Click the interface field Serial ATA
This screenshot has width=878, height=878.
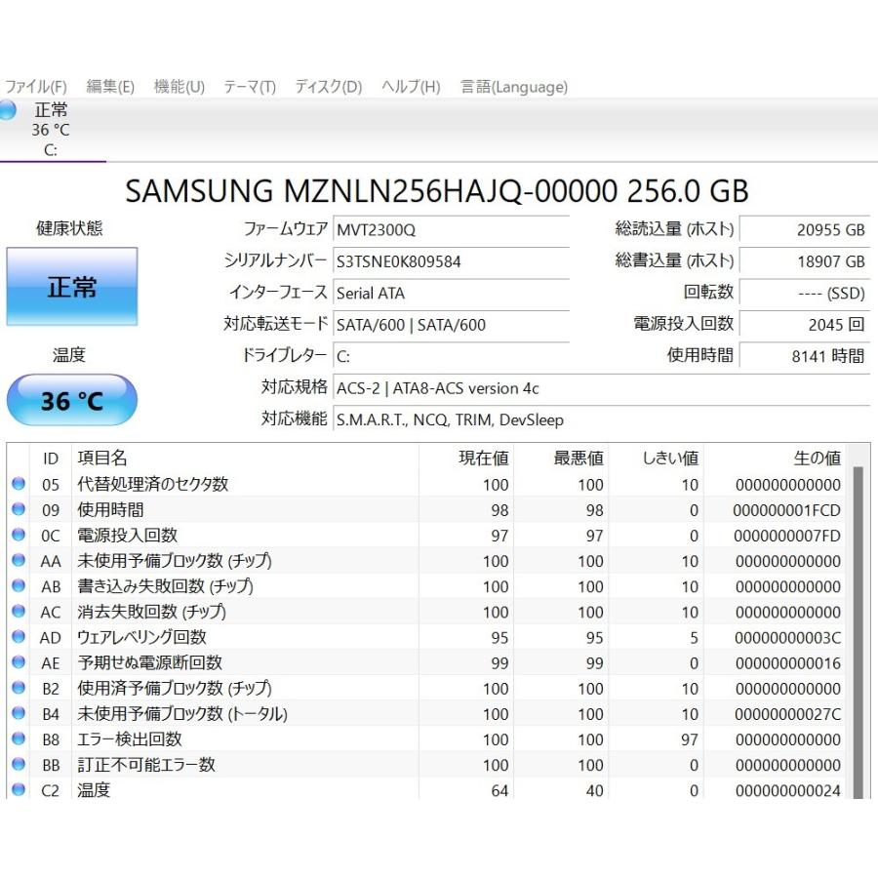(451, 294)
